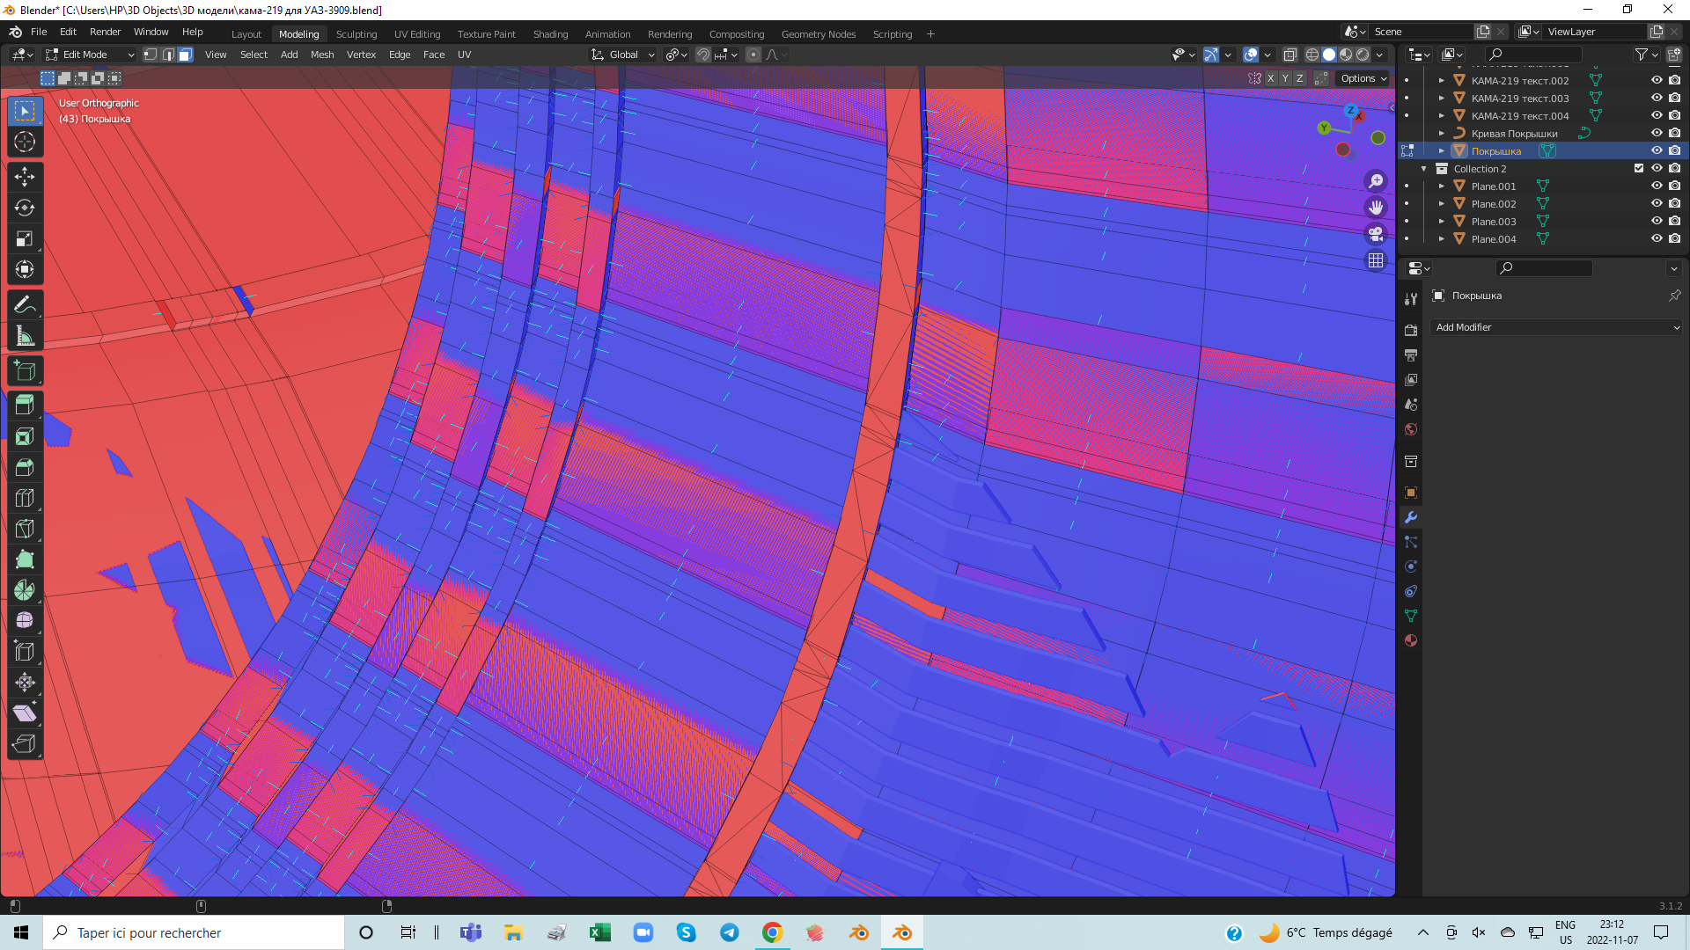The image size is (1690, 950).
Task: Uncheck Collection 2 exclude checkbox
Action: [x=1638, y=169]
